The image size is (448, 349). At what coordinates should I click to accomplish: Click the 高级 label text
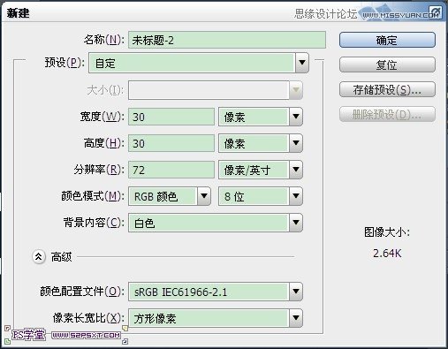tap(61, 257)
